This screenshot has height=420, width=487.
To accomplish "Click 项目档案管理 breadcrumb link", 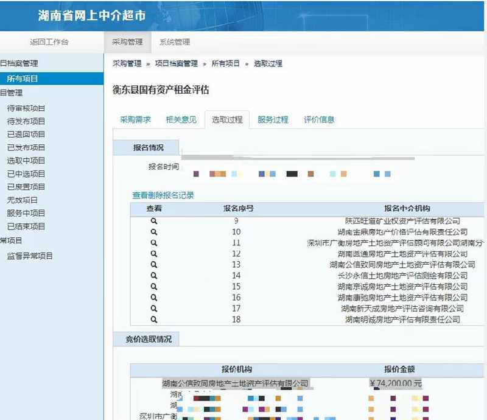I will point(177,63).
